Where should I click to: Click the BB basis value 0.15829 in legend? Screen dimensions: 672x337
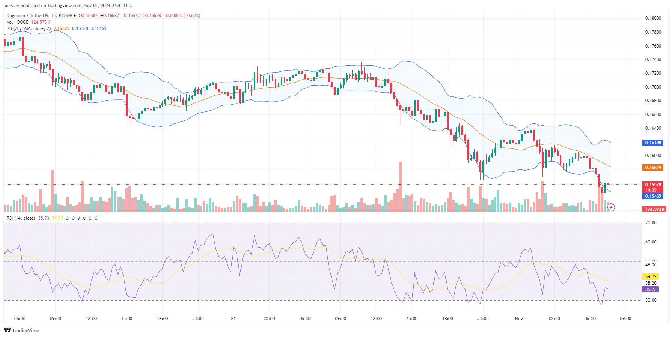coord(61,28)
